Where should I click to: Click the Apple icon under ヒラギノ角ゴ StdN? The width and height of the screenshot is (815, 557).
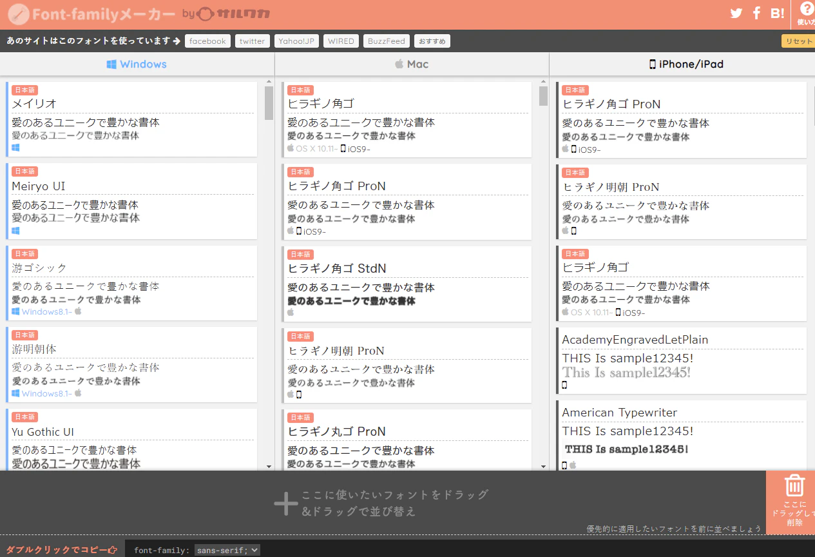tap(291, 312)
